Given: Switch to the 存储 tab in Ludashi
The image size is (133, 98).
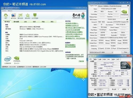Looking at the screenshot, I should [x=43, y=22].
